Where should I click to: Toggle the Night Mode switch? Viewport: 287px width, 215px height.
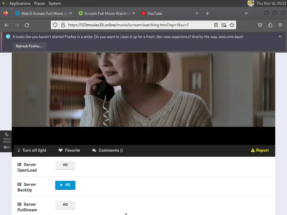click(x=7, y=147)
